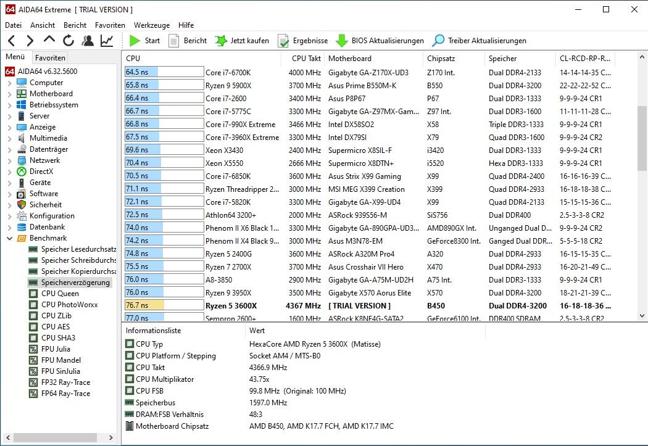Click Jetzt kaufen in the toolbar

click(x=242, y=41)
